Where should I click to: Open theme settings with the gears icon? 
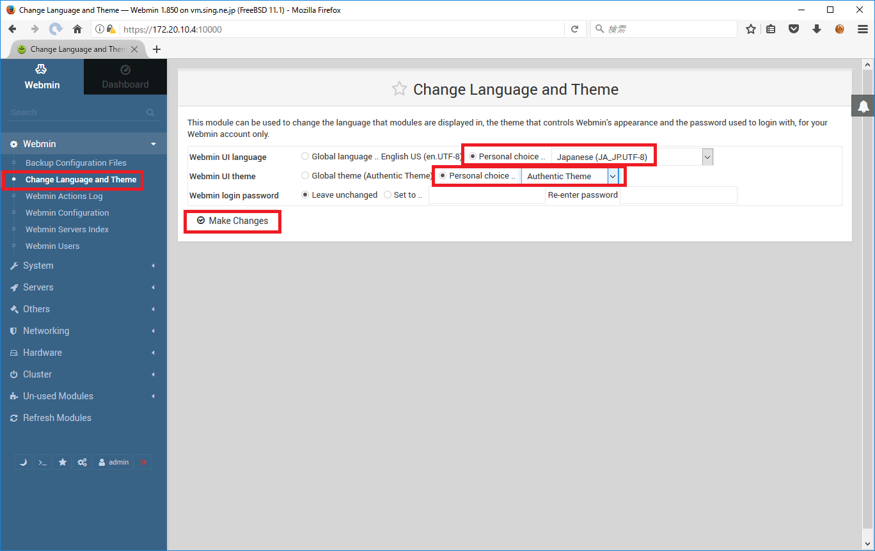point(82,462)
